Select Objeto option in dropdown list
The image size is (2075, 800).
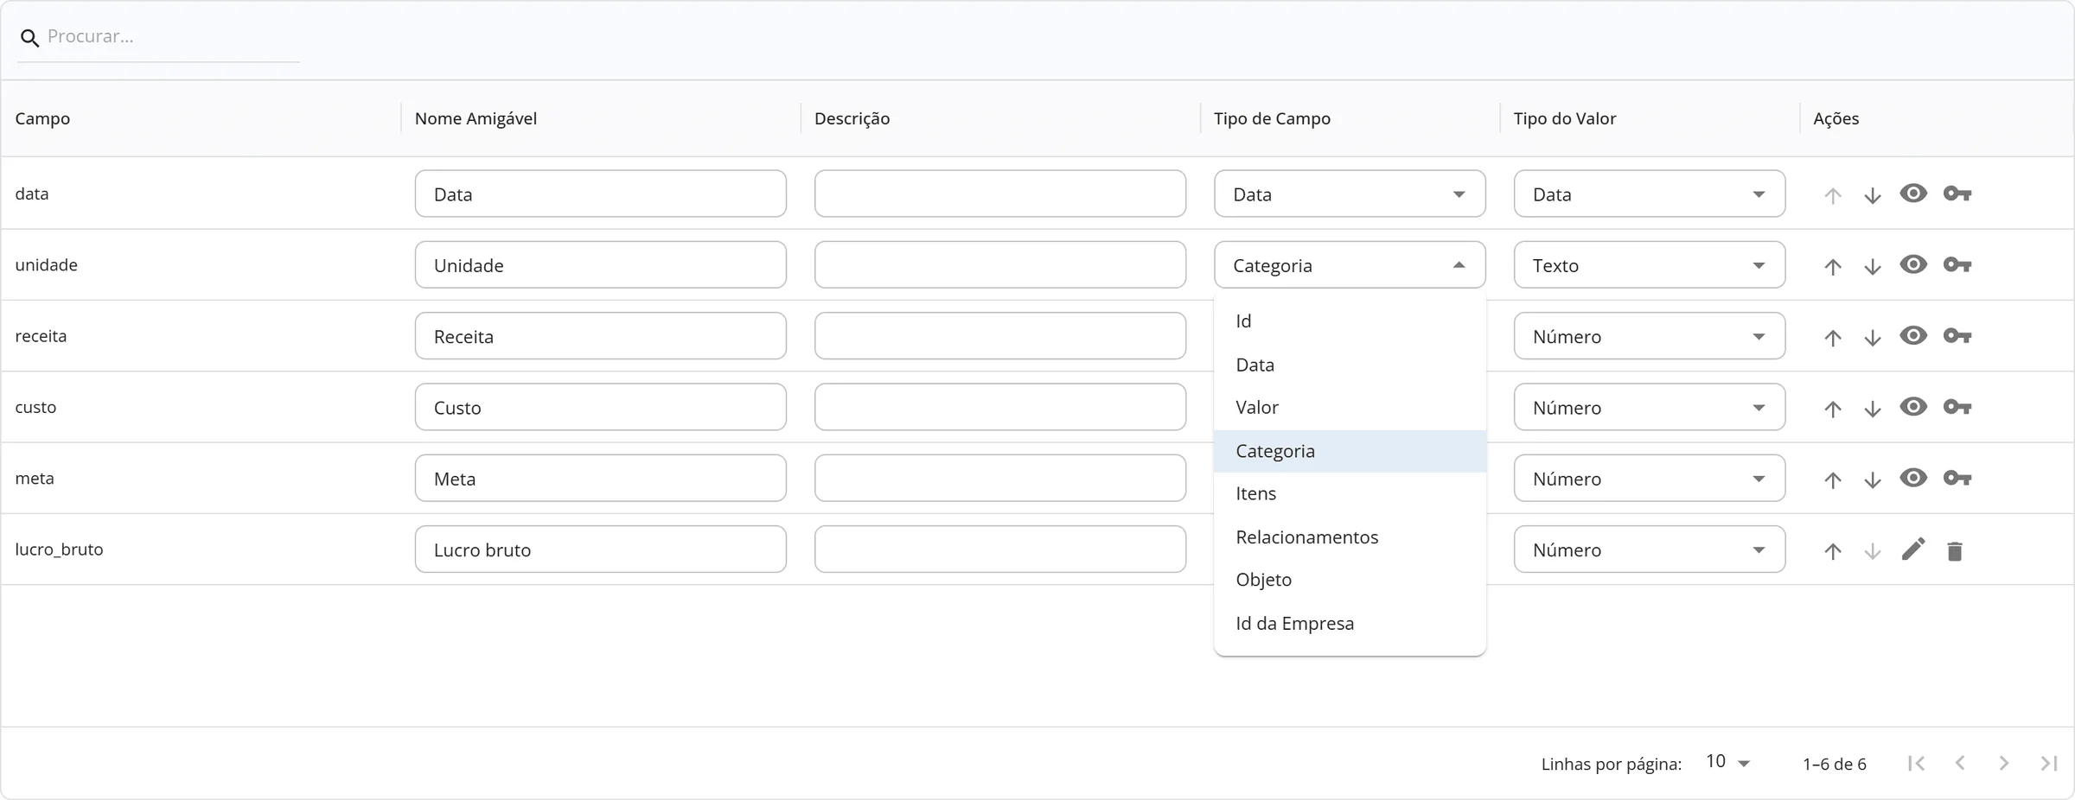[x=1350, y=580]
